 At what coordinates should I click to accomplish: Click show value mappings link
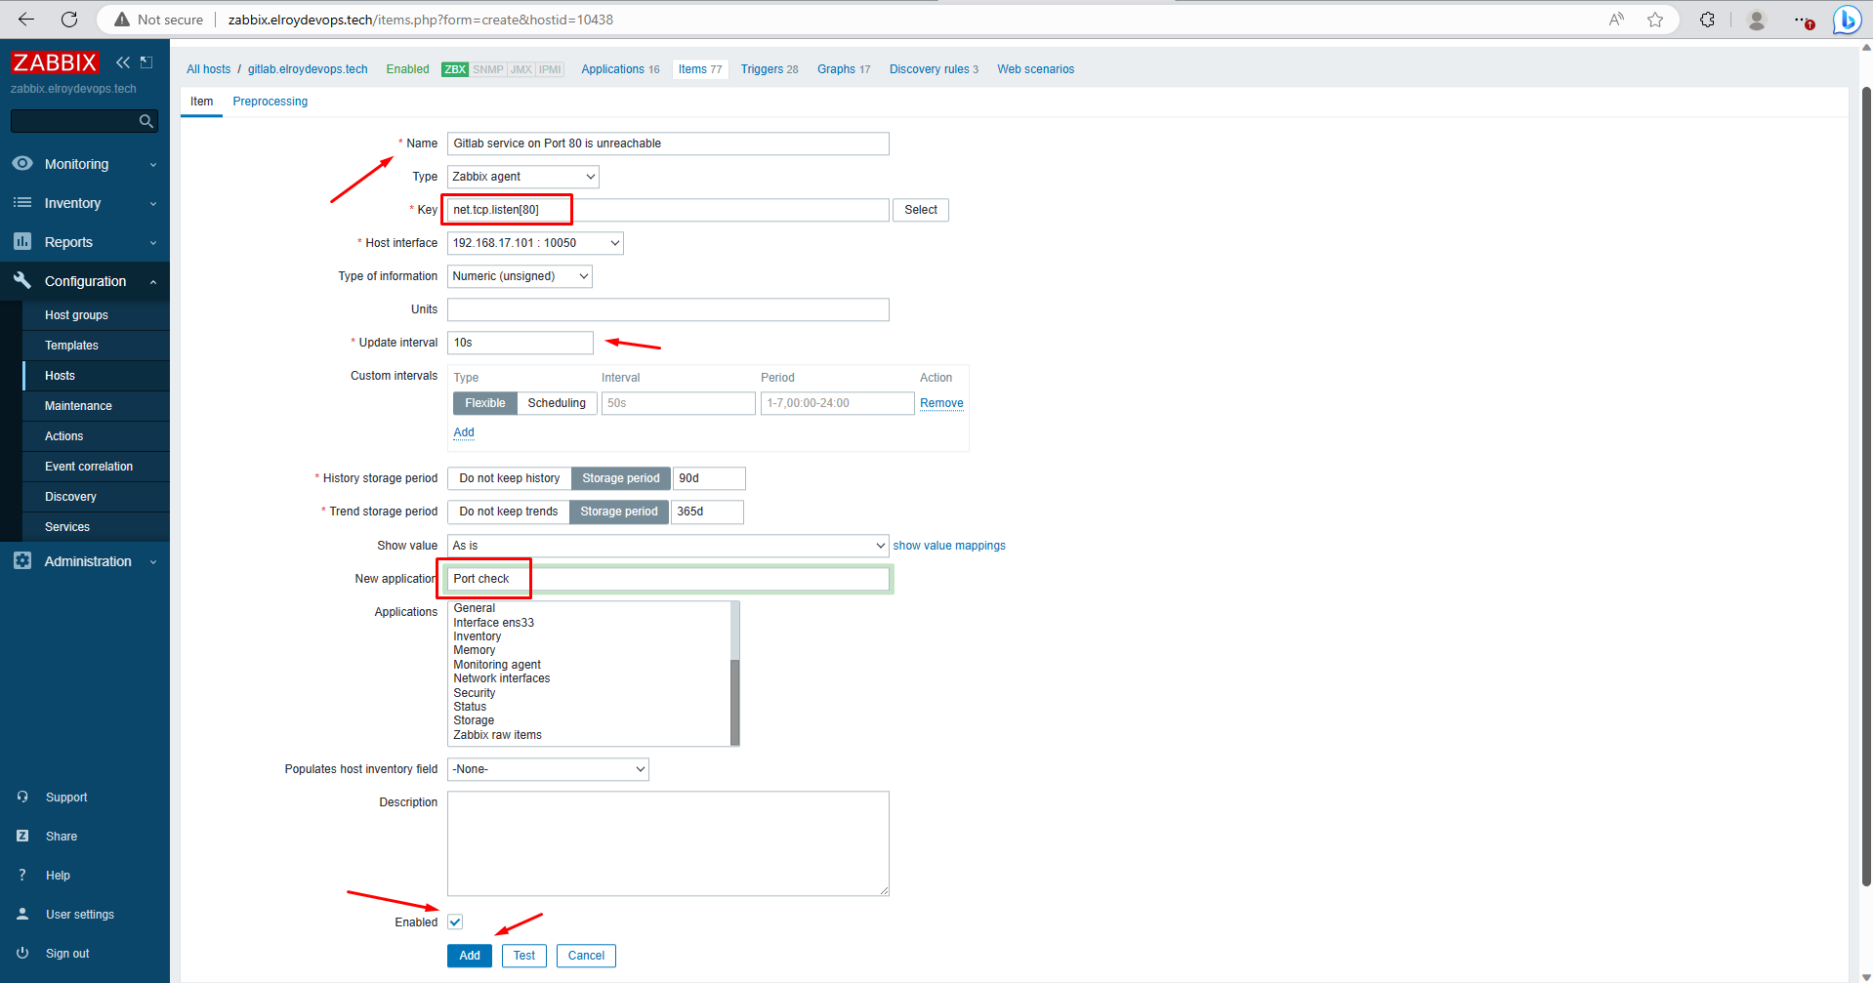pyautogui.click(x=949, y=546)
